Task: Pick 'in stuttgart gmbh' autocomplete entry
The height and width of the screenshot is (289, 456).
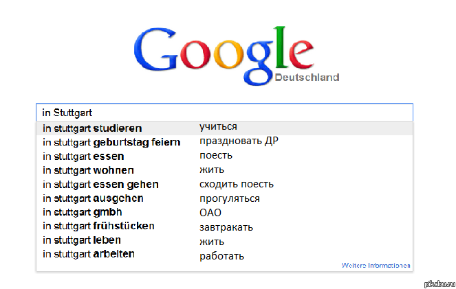Action: pos(82,212)
